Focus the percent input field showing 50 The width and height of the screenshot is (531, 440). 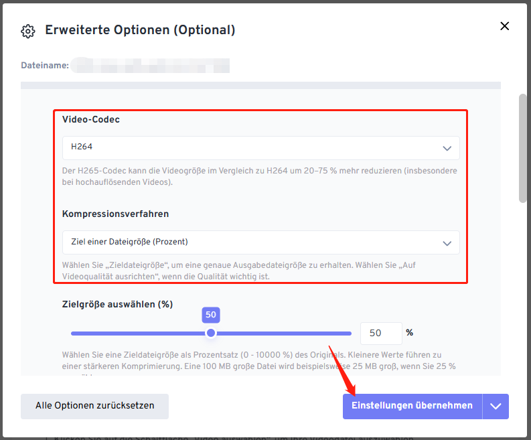pyautogui.click(x=381, y=333)
